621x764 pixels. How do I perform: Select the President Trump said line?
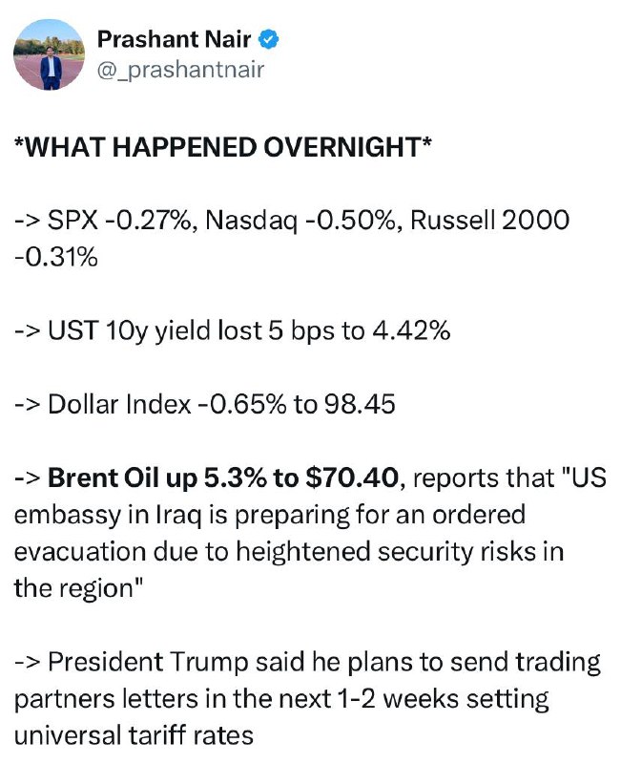(307, 663)
